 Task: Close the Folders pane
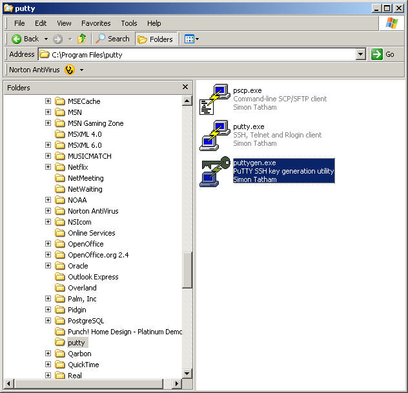pos(185,87)
